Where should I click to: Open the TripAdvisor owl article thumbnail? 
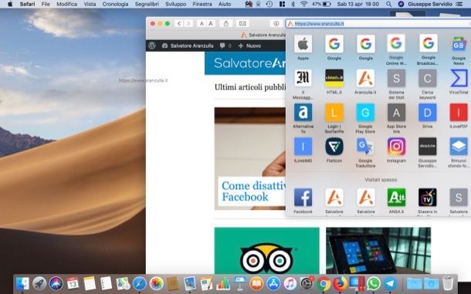(266, 251)
